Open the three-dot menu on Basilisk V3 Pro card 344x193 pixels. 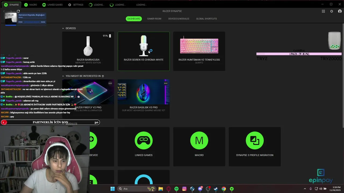pos(166,83)
